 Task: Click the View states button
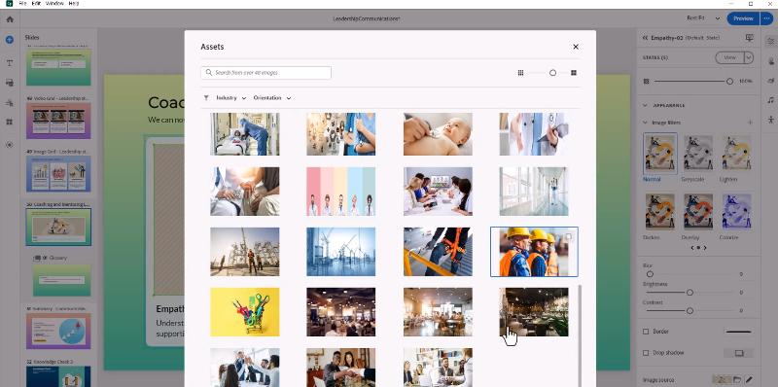[729, 57]
